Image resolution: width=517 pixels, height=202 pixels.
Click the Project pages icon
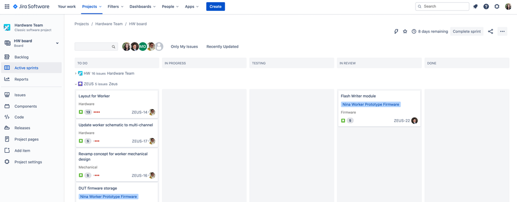[x=7, y=139]
